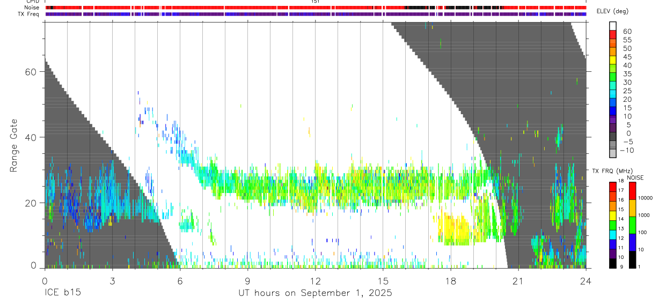The height and width of the screenshot is (304, 659).
Task: Click the x-axis tick label '12'
Action: click(315, 281)
